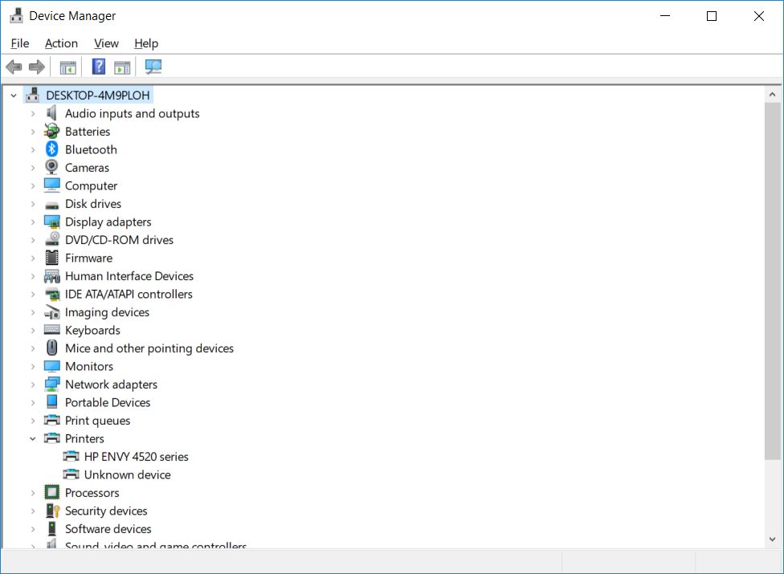784x574 pixels.
Task: Collapse the DESKTOP-4M9PLOH root node
Action: (14, 96)
